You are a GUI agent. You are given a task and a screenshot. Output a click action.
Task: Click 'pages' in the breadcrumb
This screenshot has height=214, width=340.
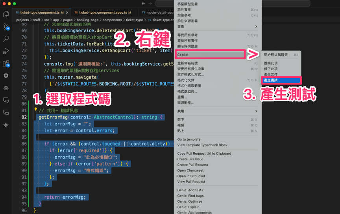(68, 20)
